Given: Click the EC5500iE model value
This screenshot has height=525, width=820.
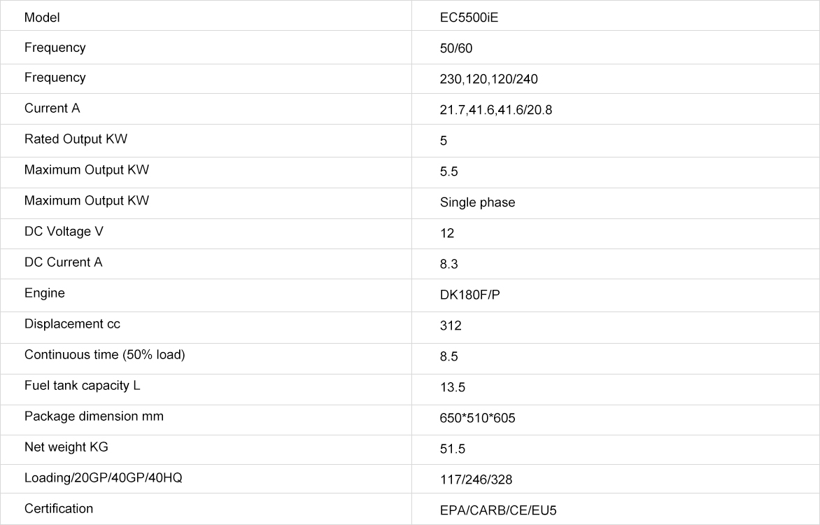Looking at the screenshot, I should (469, 17).
